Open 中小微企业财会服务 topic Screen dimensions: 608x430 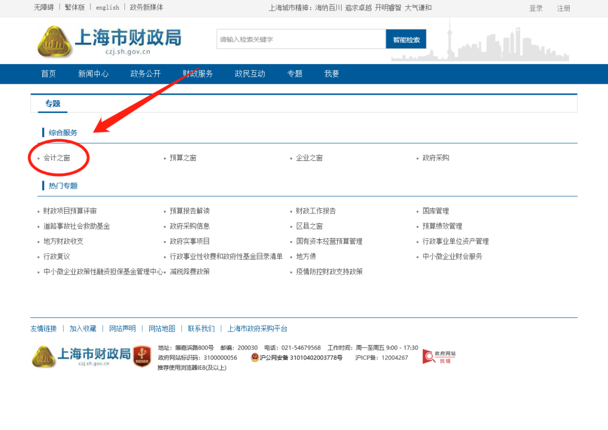point(453,256)
